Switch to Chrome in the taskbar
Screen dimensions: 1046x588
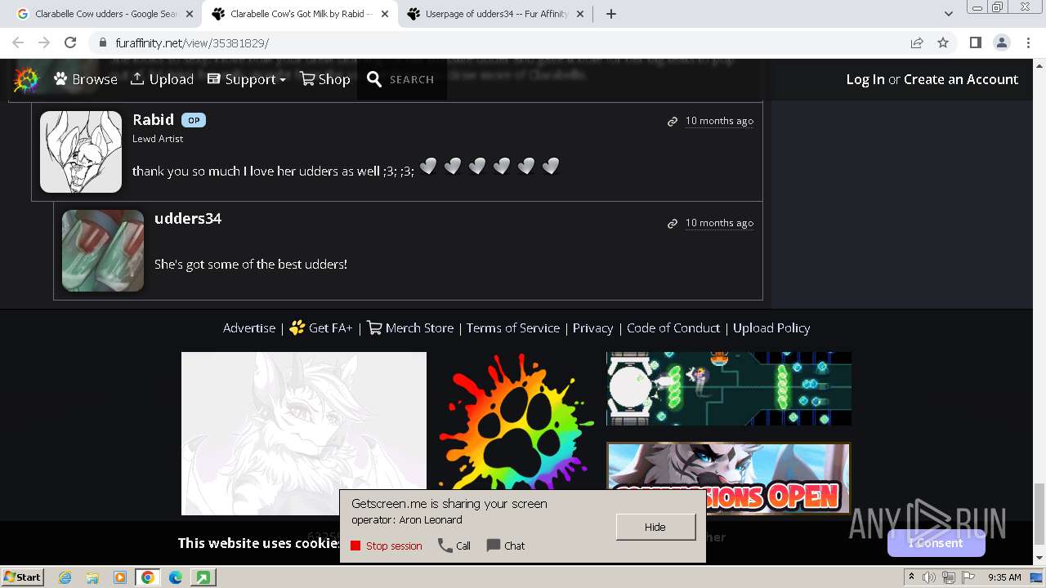(x=147, y=577)
